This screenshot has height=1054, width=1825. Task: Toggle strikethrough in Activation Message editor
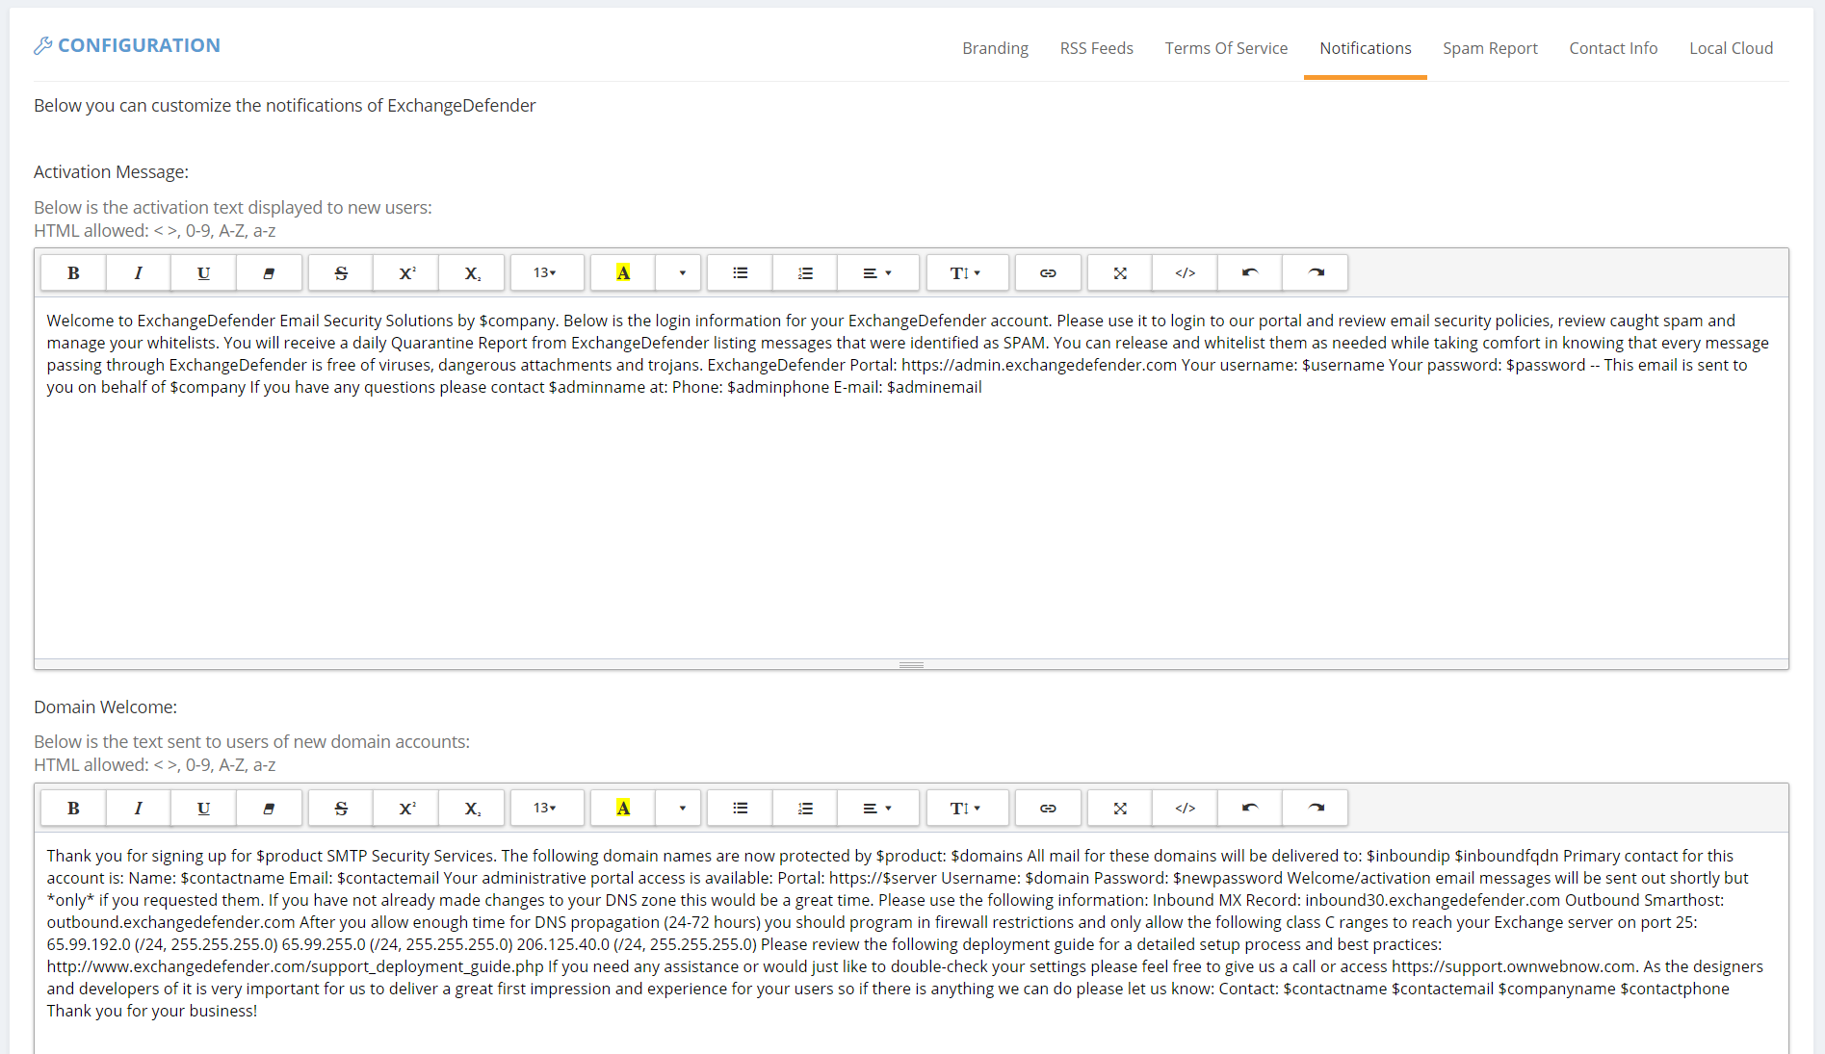341,273
